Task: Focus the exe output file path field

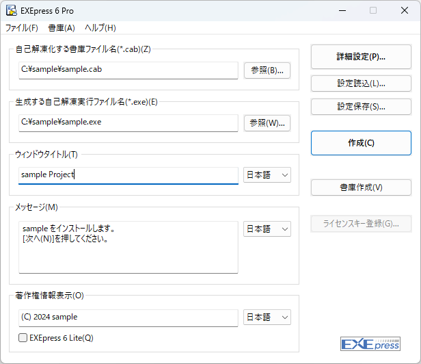Action: coord(128,123)
